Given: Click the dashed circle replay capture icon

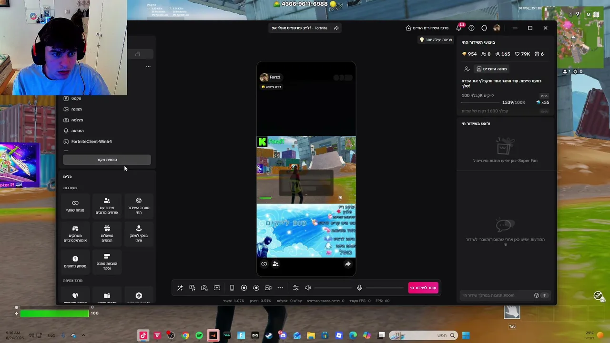Looking at the screenshot, I should (x=256, y=288).
